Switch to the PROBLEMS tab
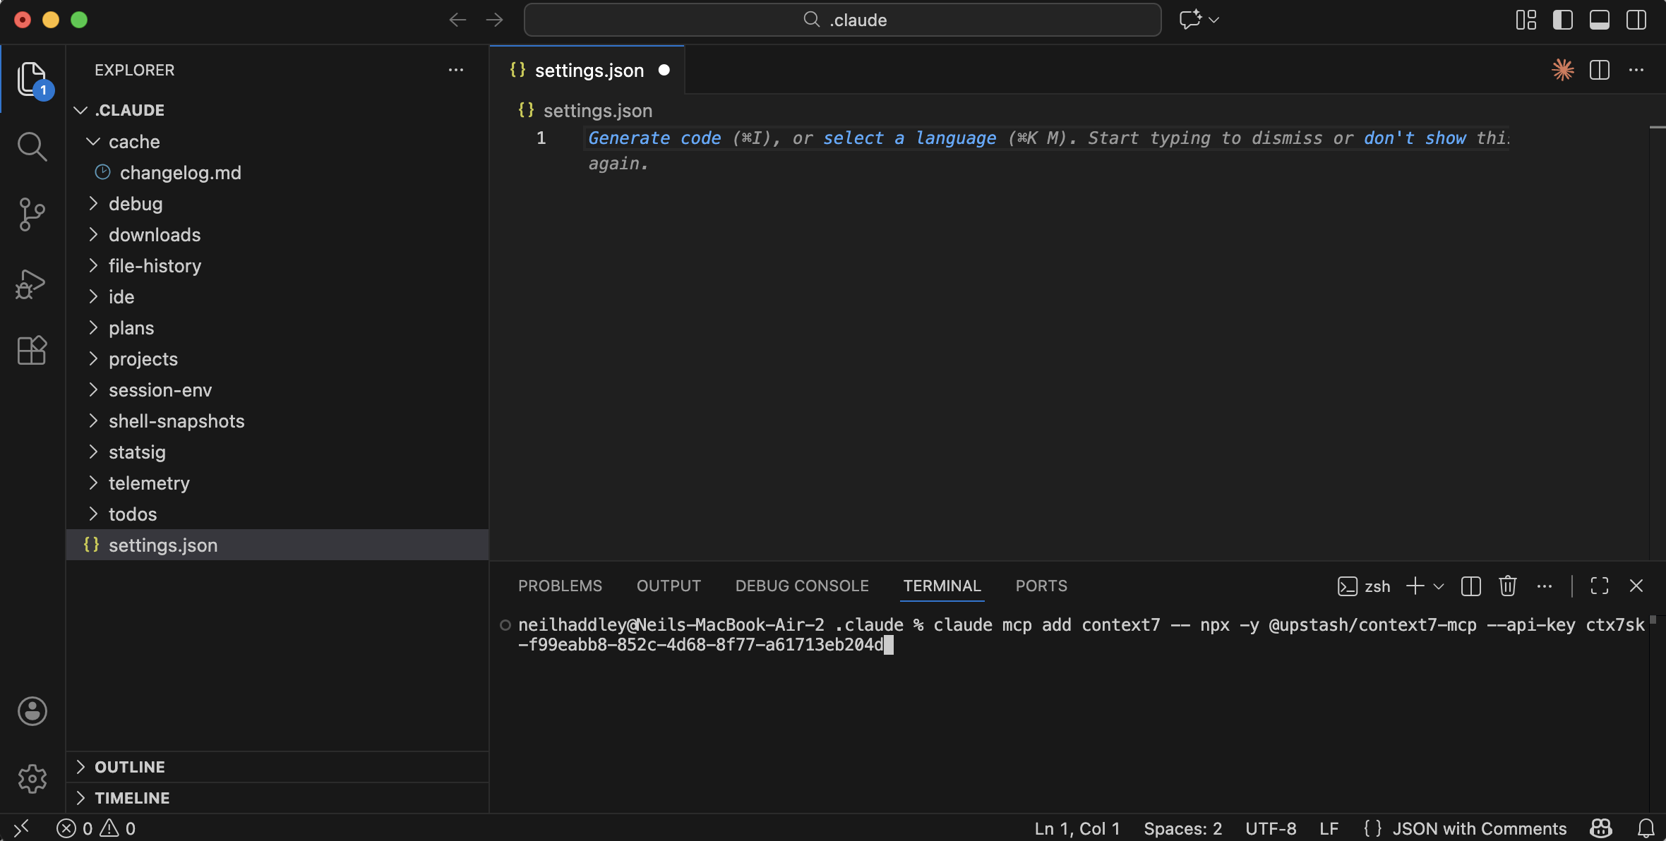 (x=560, y=586)
